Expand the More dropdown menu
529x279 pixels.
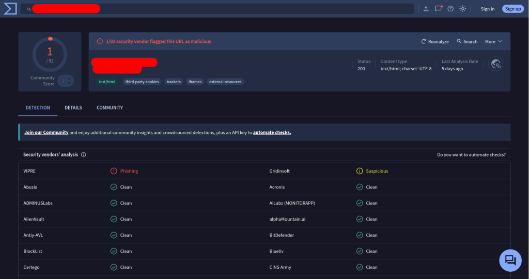(x=493, y=41)
